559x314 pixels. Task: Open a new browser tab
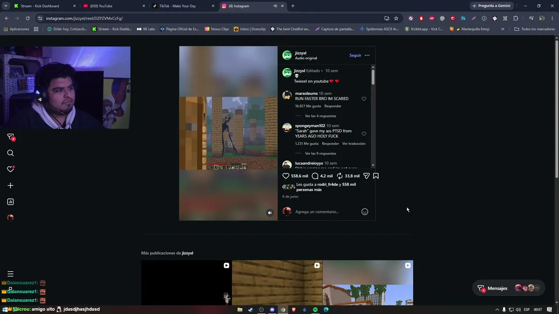tap(293, 6)
